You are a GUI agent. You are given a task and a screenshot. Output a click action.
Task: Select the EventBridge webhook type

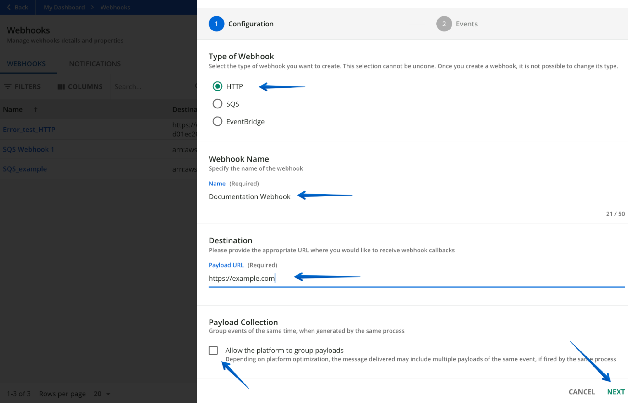coord(218,121)
